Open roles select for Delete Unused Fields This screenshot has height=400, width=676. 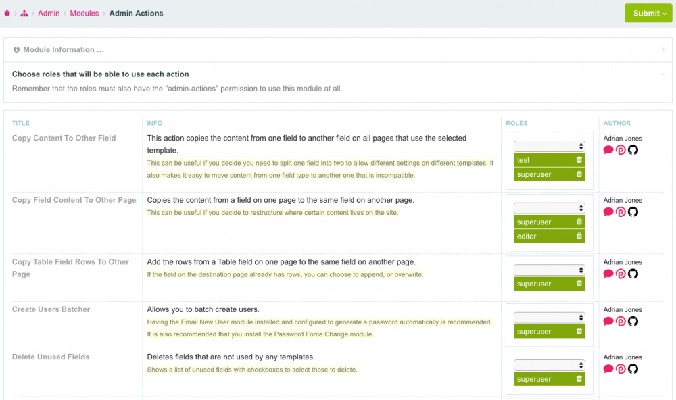549,365
